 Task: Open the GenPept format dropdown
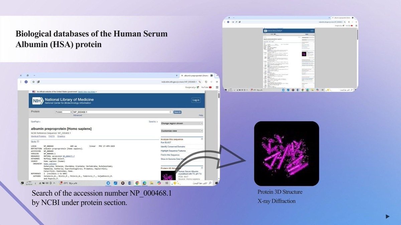[x=36, y=122]
